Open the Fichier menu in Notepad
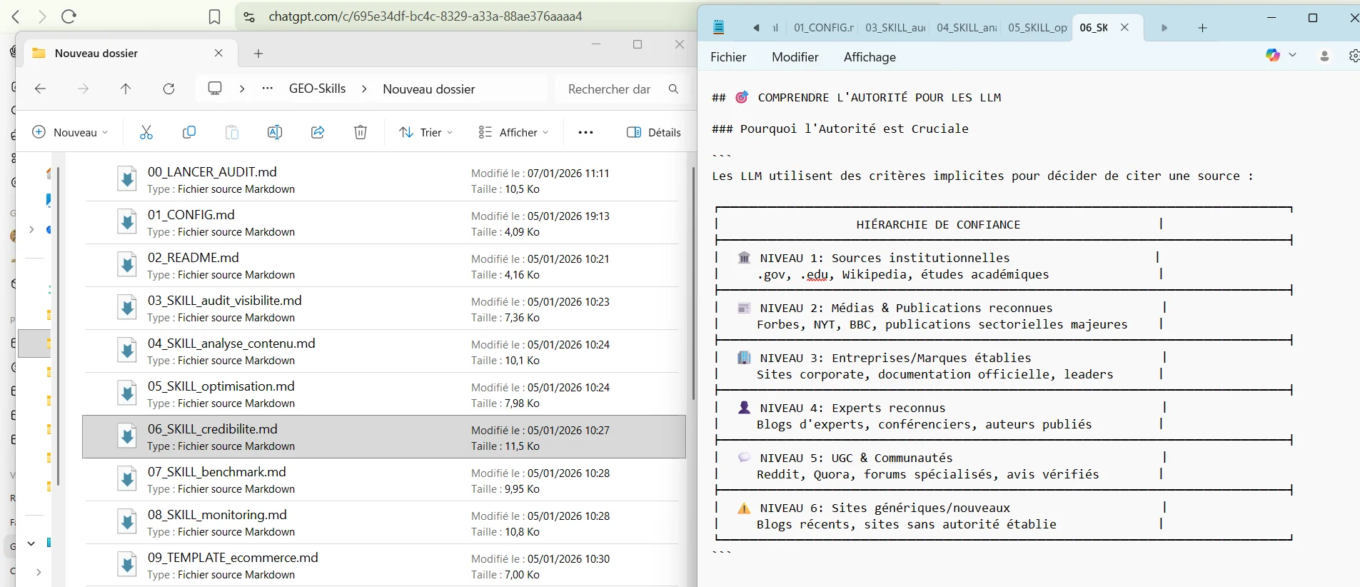The width and height of the screenshot is (1360, 587). (728, 57)
